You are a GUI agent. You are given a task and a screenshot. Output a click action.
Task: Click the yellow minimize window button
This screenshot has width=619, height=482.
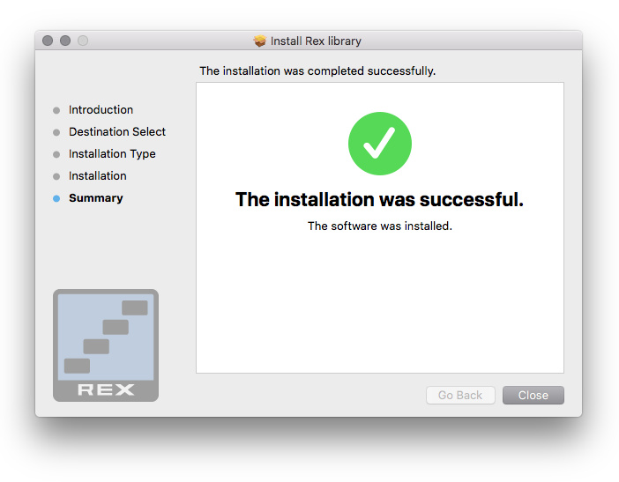(x=65, y=41)
